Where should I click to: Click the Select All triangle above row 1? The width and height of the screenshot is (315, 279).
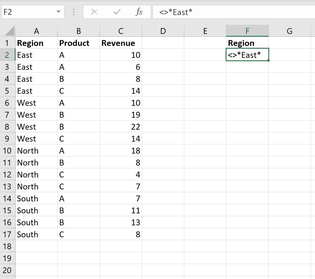(x=9, y=31)
